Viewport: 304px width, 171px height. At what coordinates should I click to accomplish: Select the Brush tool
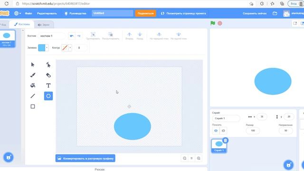point(33,75)
